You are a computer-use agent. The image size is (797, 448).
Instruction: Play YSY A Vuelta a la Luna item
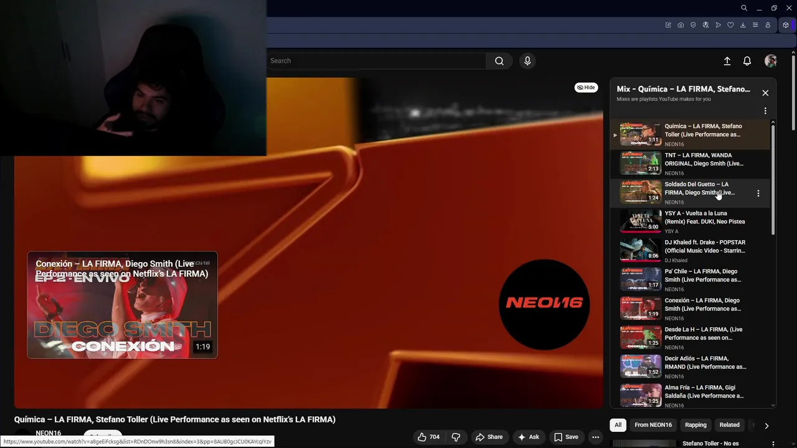point(690,222)
